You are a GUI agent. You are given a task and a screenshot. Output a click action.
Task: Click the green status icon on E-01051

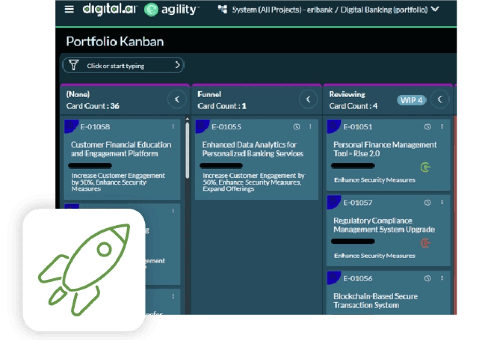(x=425, y=167)
